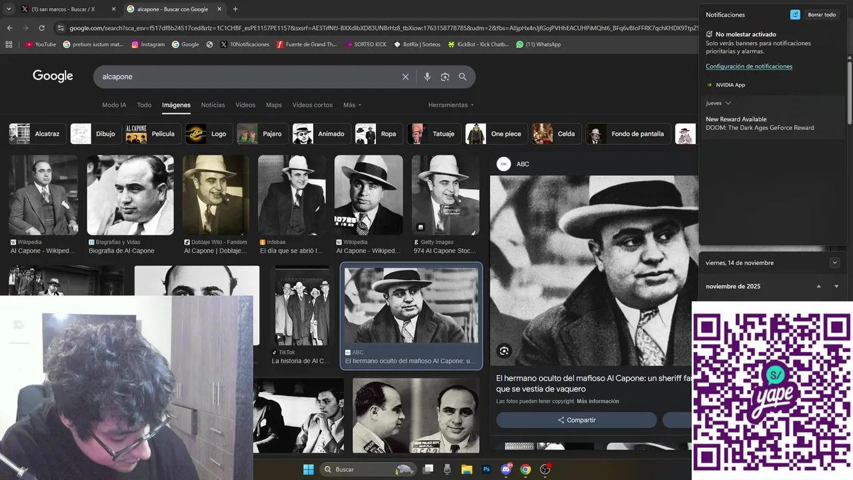Open Task View on the taskbar
This screenshot has width=853, height=480.
tap(428, 469)
